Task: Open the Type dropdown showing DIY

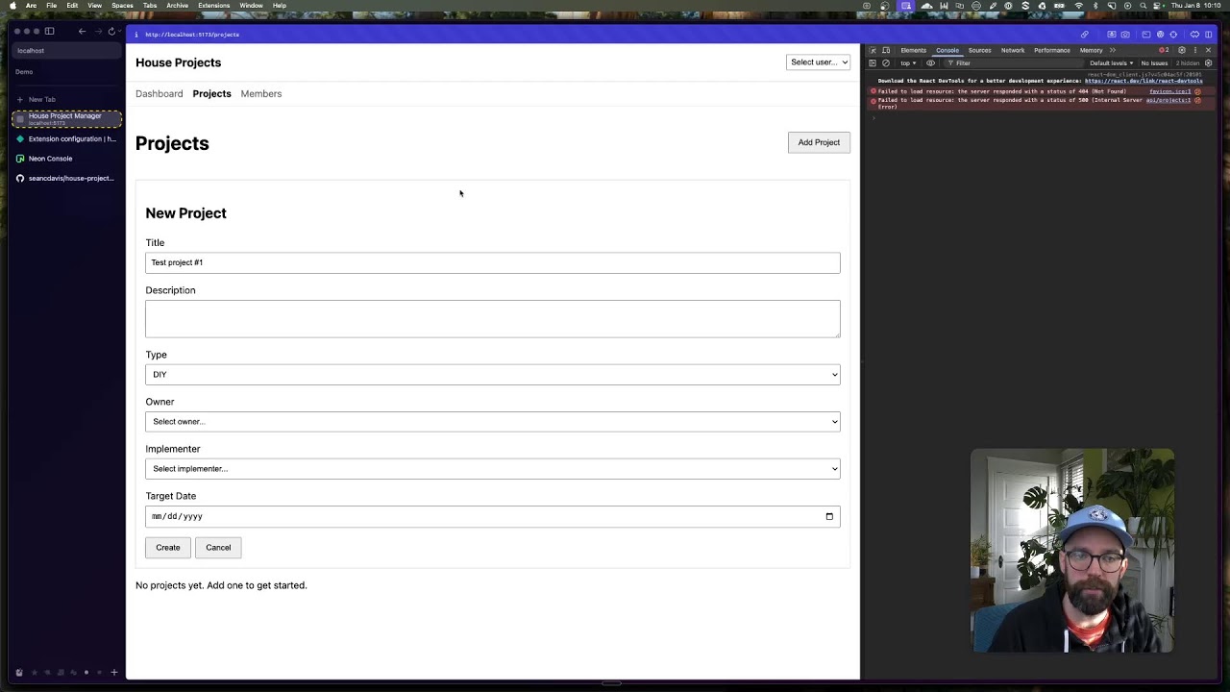Action: click(x=493, y=375)
